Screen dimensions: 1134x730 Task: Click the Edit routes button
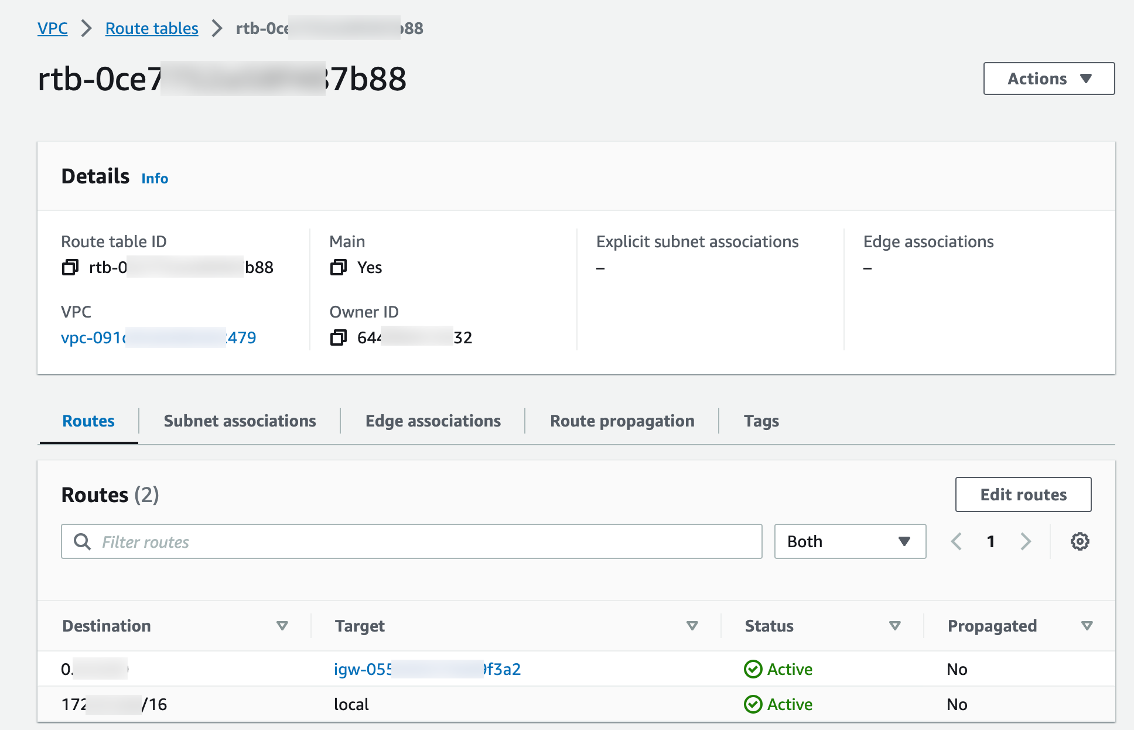1023,494
